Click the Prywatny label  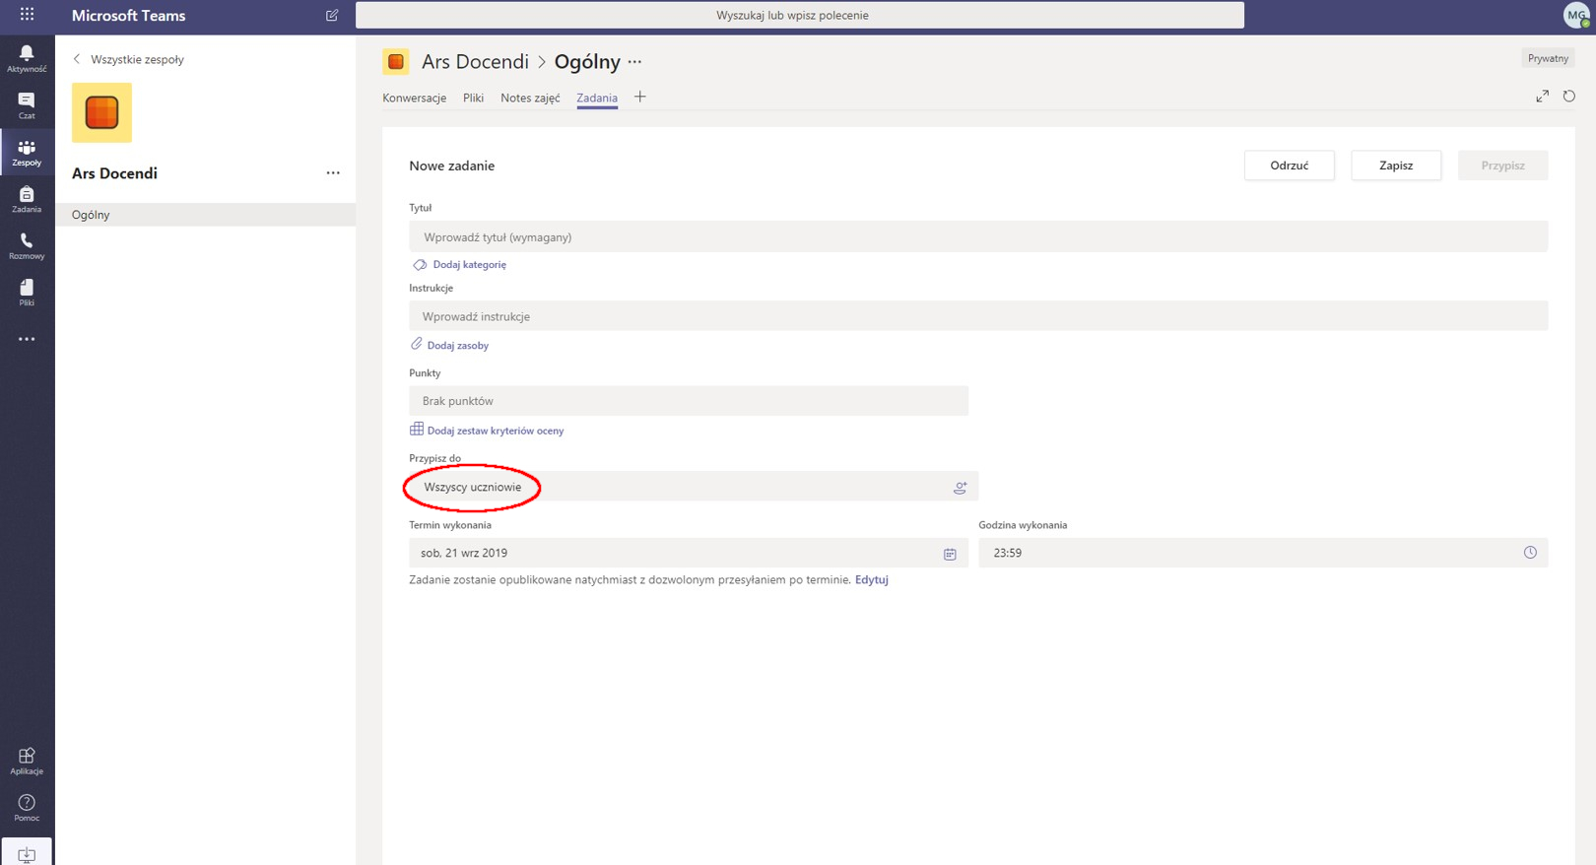1548,58
